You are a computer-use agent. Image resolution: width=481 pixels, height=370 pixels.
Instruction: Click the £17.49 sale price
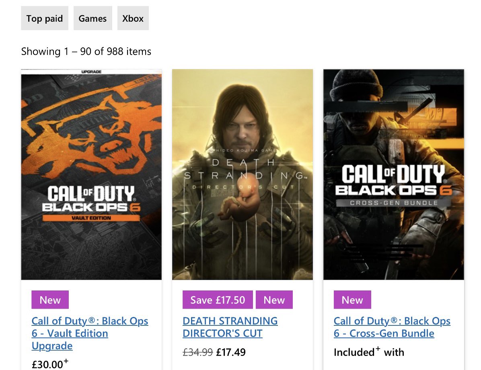pyautogui.click(x=231, y=352)
